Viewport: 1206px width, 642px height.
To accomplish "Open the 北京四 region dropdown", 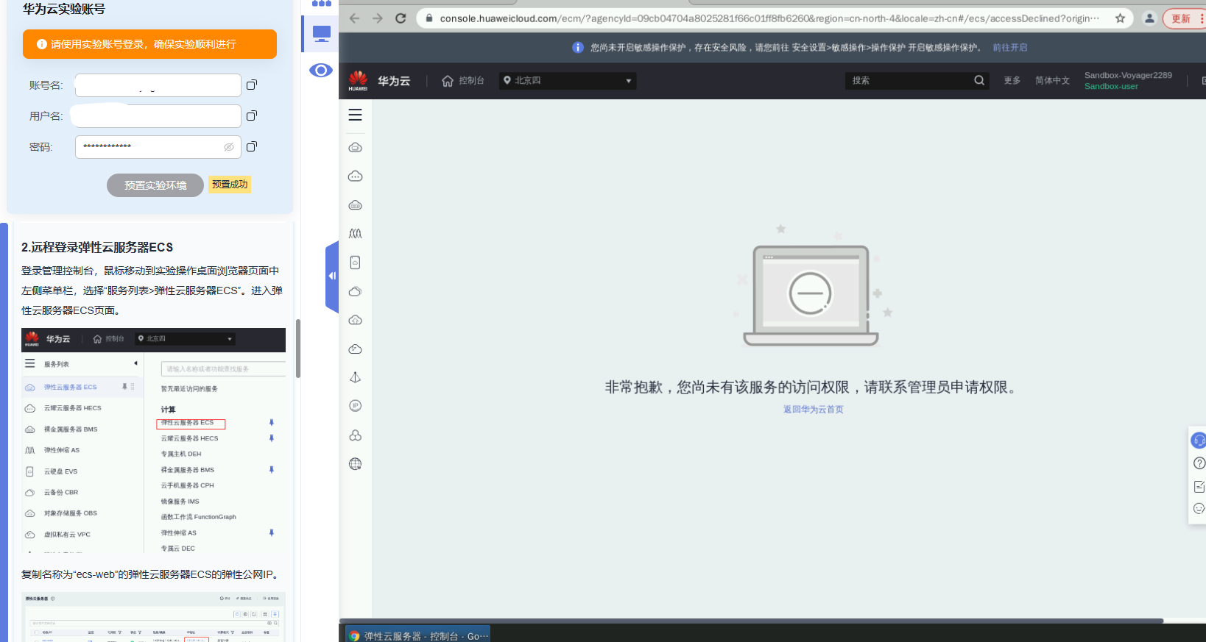I will [567, 80].
